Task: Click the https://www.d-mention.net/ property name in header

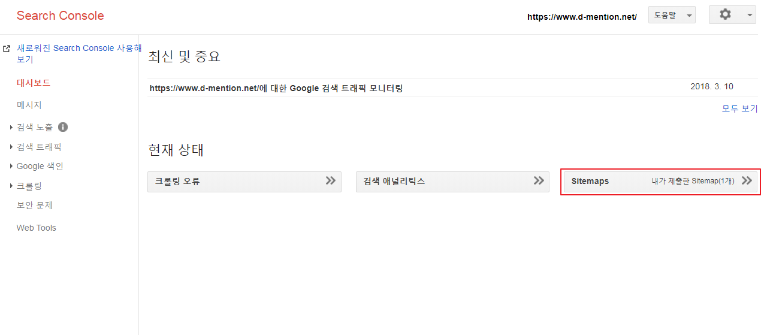Action: click(x=582, y=17)
